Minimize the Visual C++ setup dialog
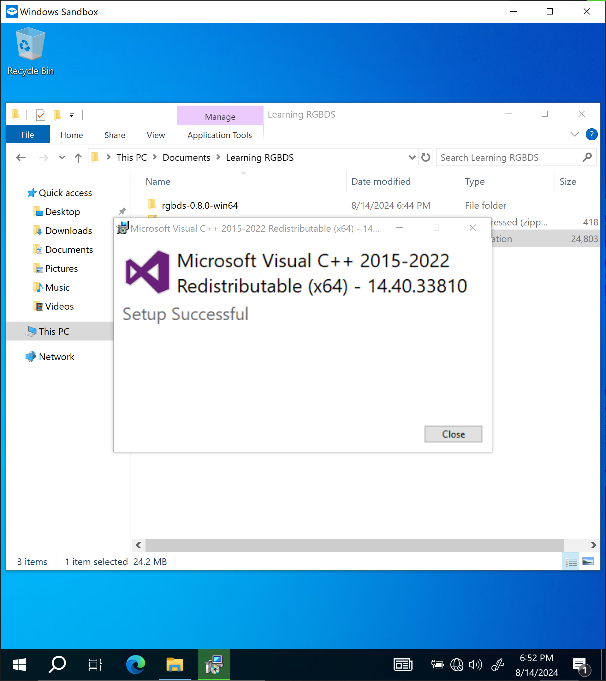Viewport: 606px width, 681px height. [x=399, y=228]
